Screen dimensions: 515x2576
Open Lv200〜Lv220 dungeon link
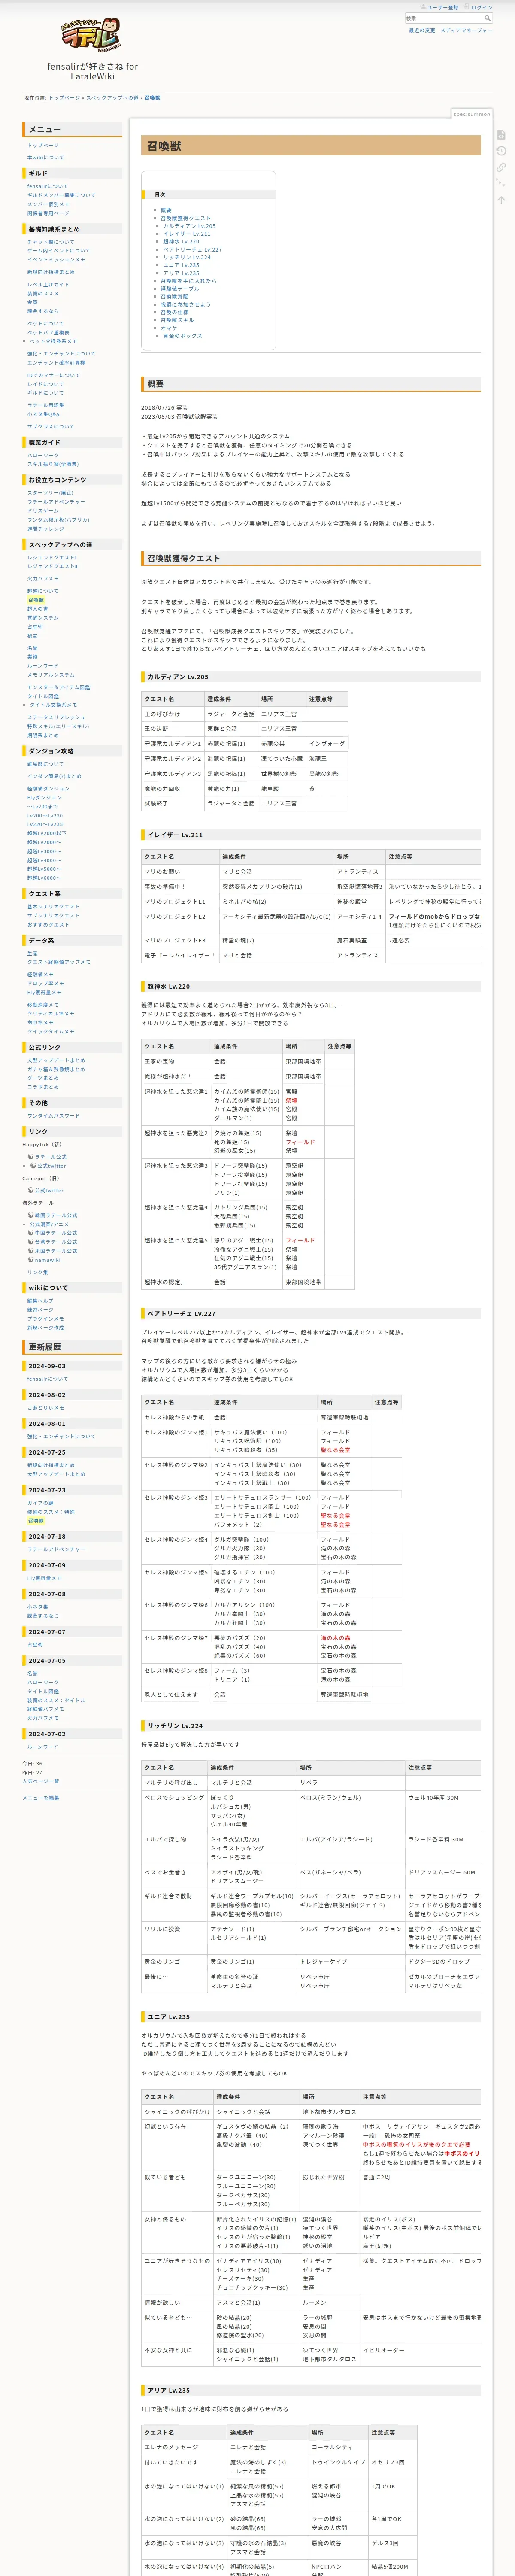pyautogui.click(x=45, y=816)
